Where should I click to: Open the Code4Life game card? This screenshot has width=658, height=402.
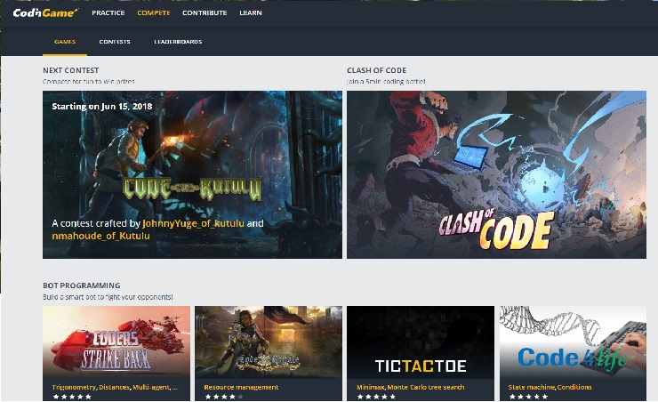click(573, 353)
